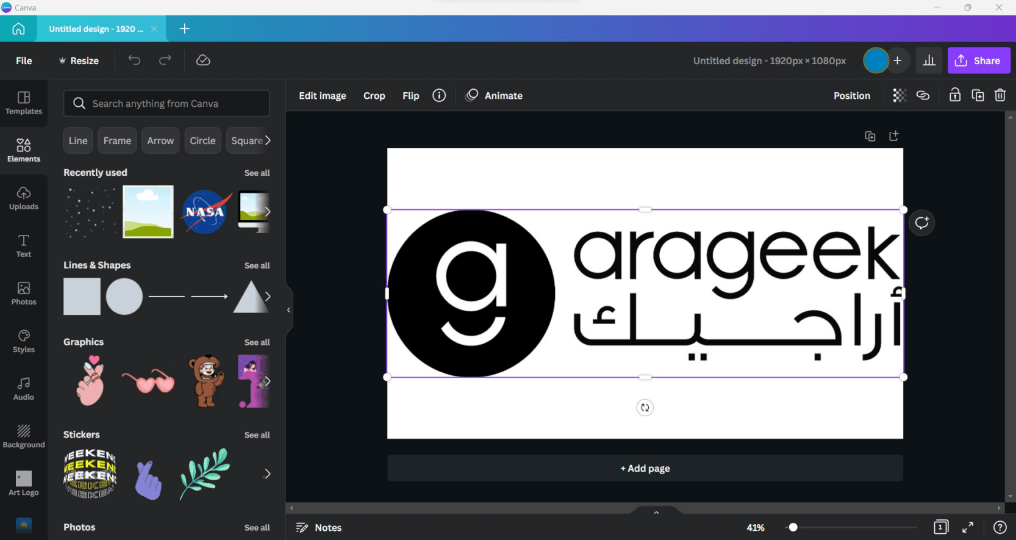Add the heart sunglasses graphic
1016x540 pixels.
(148, 381)
